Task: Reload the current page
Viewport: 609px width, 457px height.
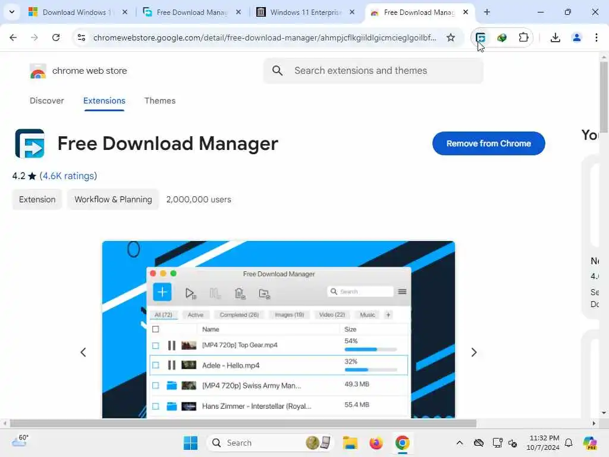Action: click(x=56, y=37)
